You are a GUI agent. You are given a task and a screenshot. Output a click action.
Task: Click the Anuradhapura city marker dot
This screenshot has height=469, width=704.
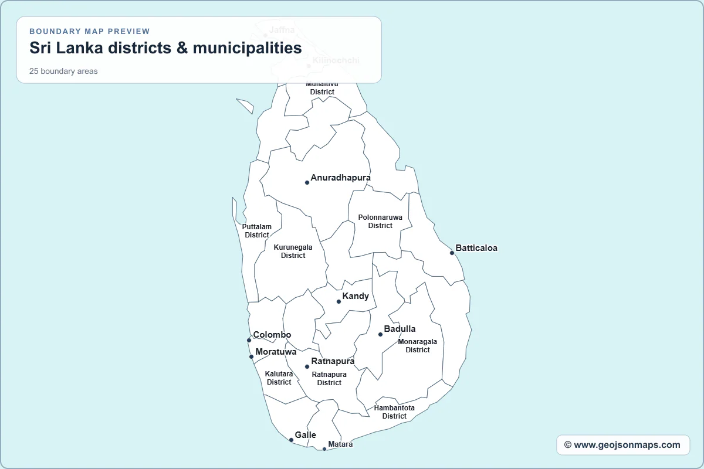tap(307, 182)
